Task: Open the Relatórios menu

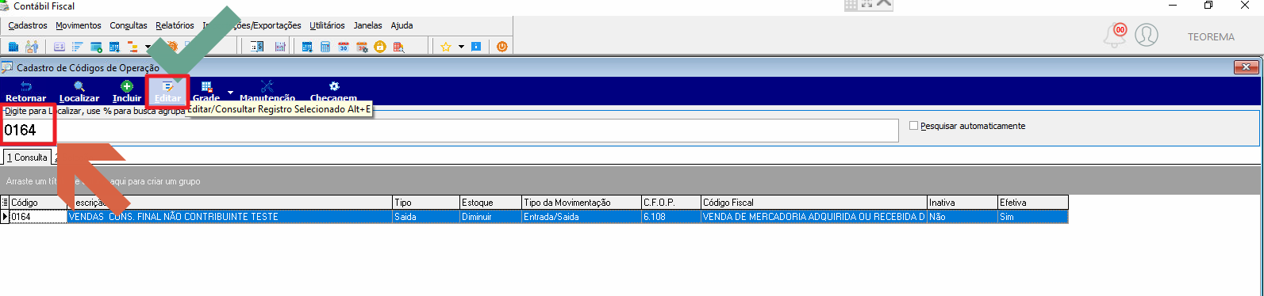Action: (x=175, y=25)
